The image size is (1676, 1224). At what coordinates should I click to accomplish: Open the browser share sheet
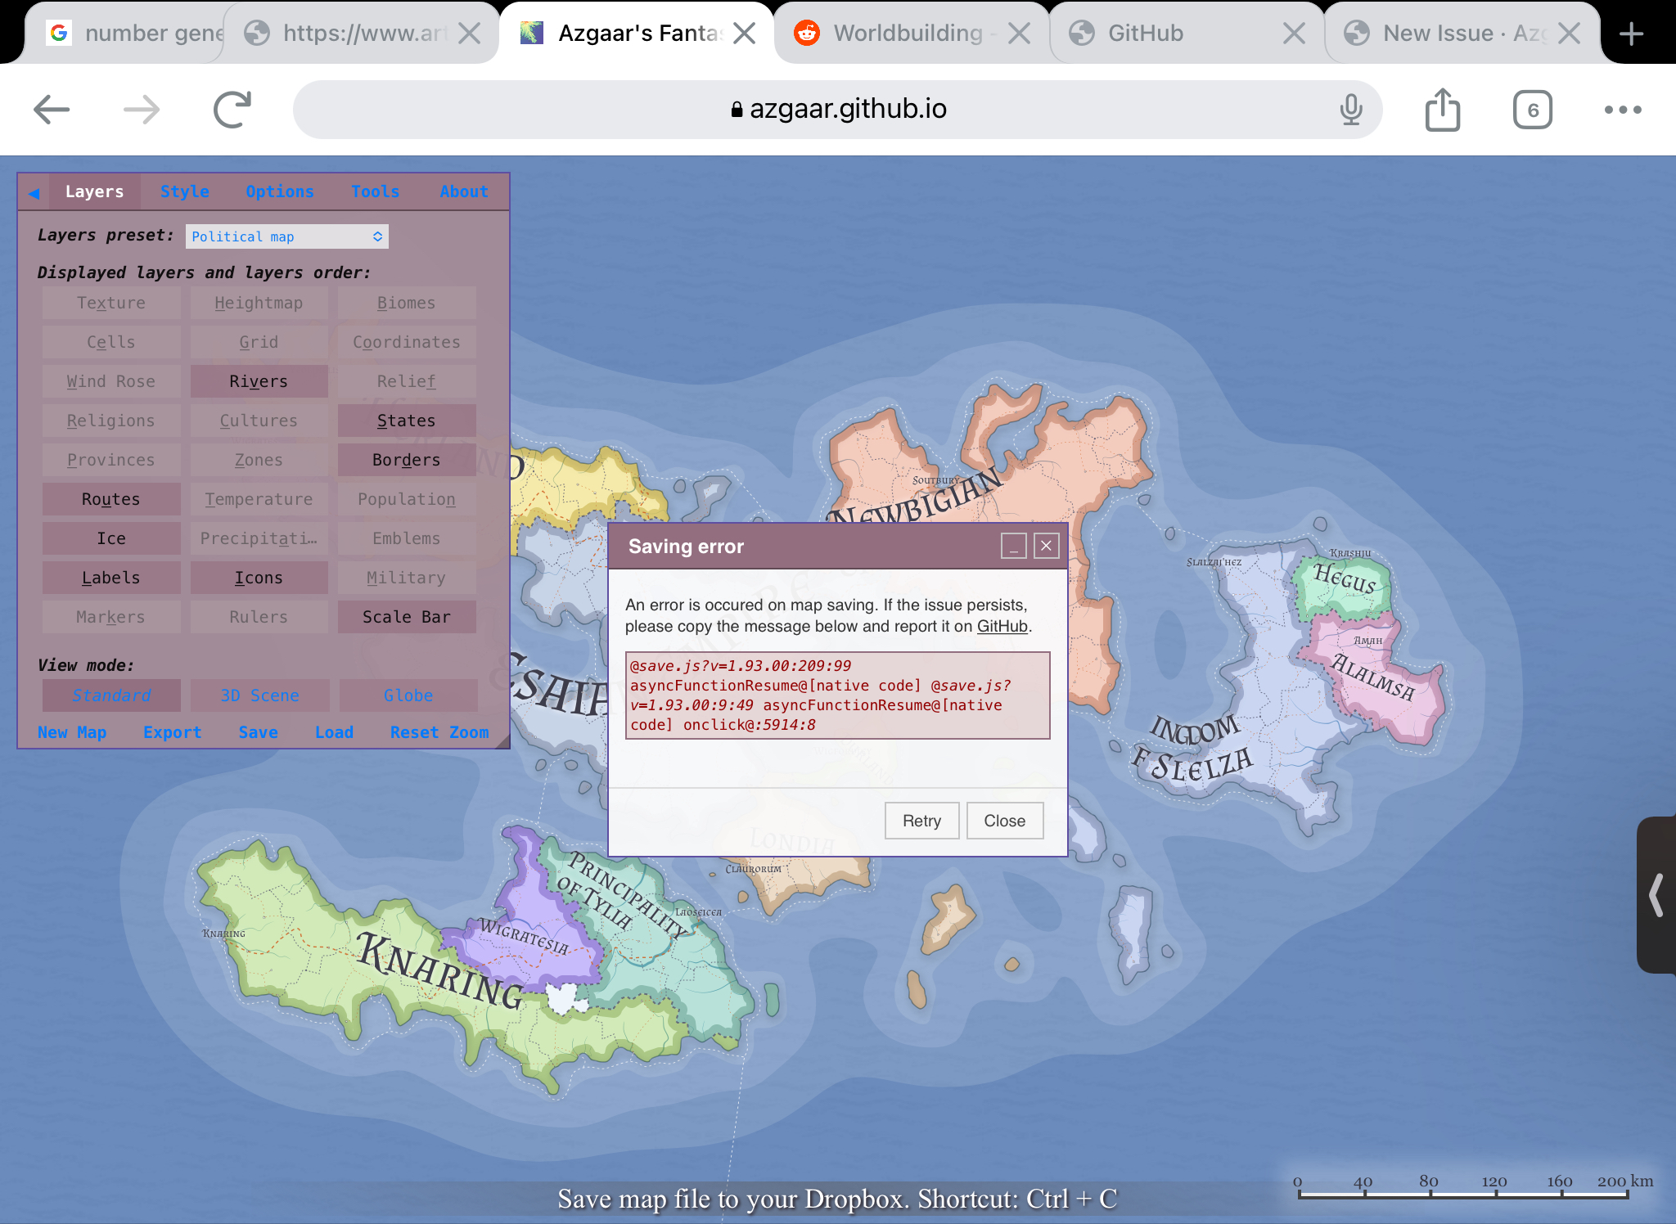click(x=1442, y=109)
